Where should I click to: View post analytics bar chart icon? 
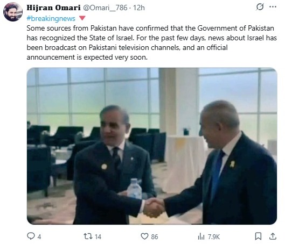pos(201,236)
